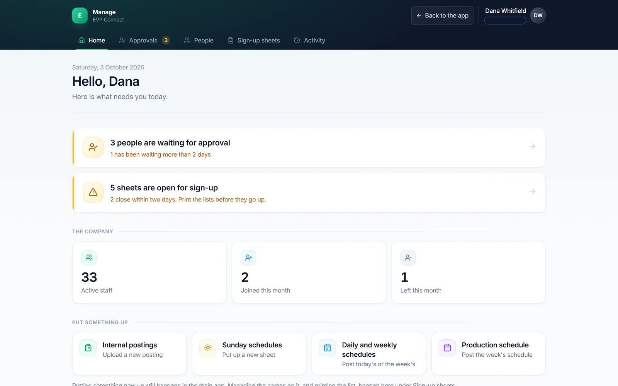This screenshot has height=386, width=618.
Task: Click the Production schedule calendar icon
Action: [447, 348]
